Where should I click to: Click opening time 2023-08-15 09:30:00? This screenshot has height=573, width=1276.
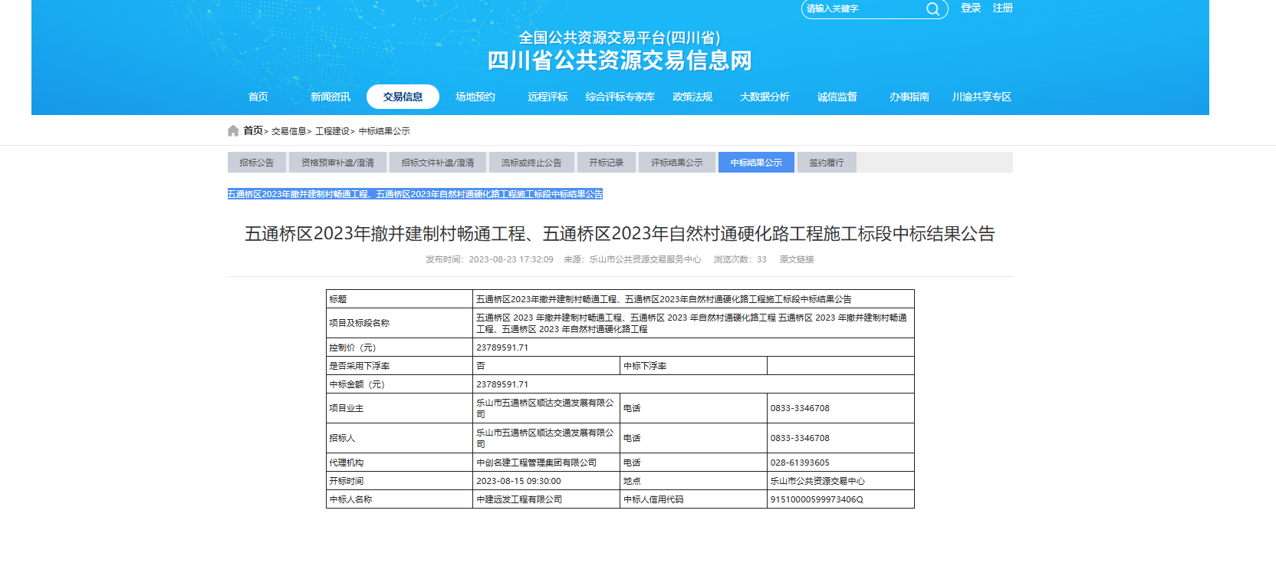(x=518, y=481)
